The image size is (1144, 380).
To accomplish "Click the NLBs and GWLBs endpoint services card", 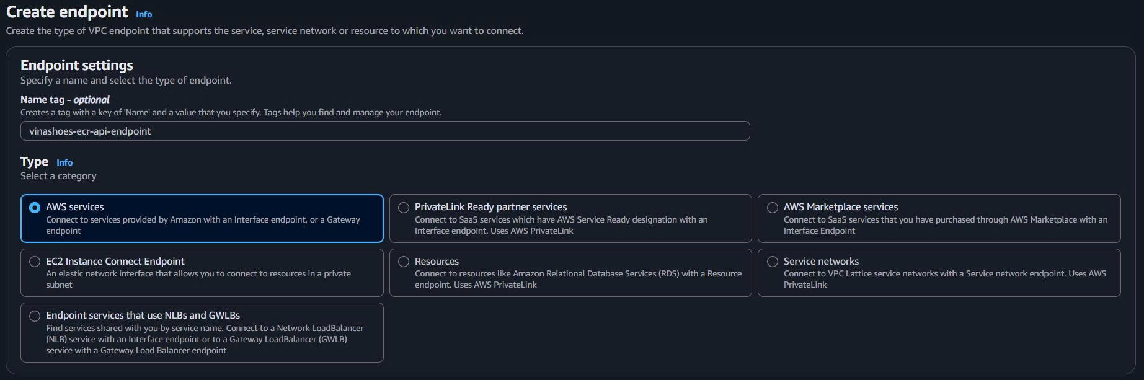I will [x=202, y=332].
